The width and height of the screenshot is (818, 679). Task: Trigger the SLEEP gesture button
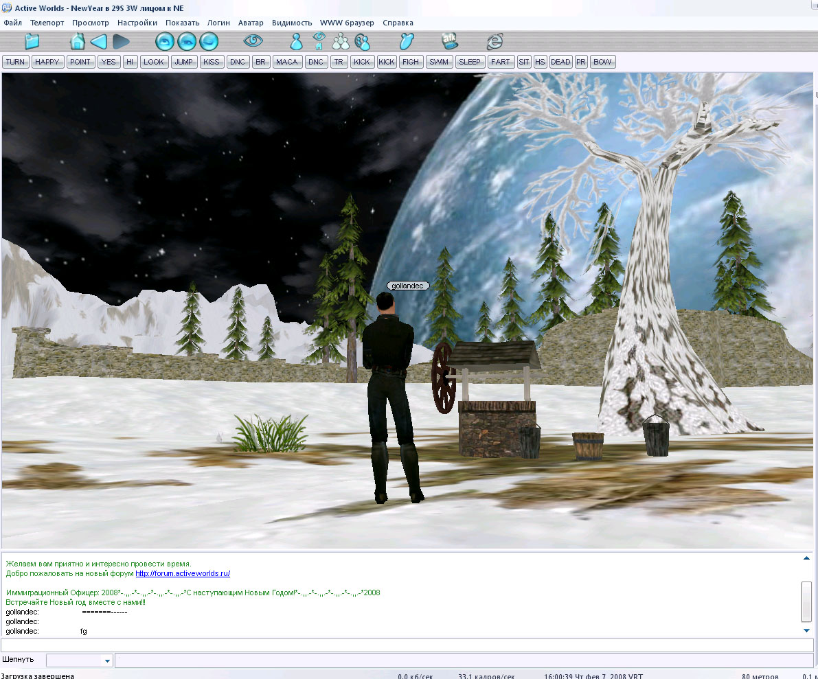point(470,62)
